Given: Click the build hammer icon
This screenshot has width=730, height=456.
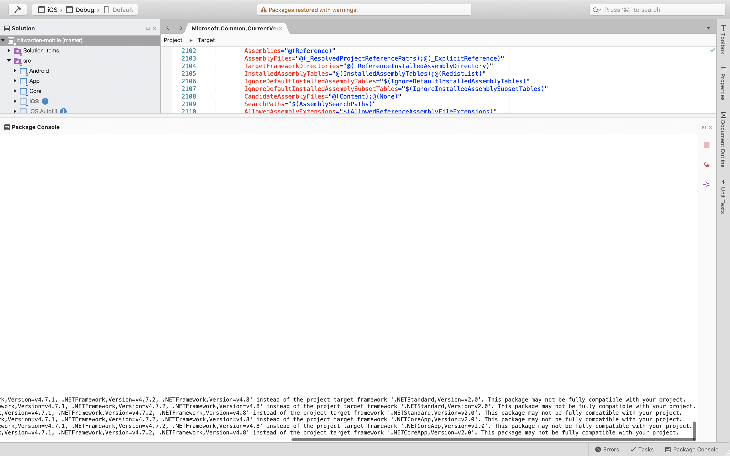Looking at the screenshot, I should click(x=17, y=10).
